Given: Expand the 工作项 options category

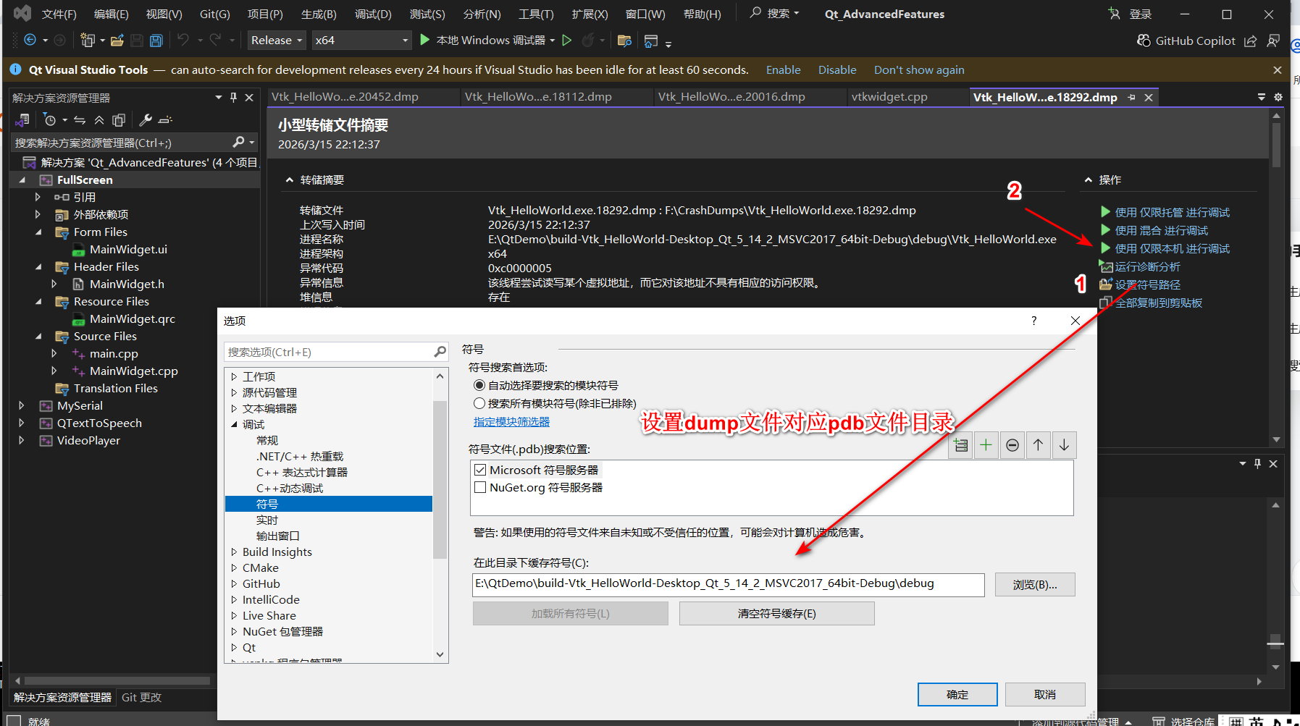Looking at the screenshot, I should point(234,376).
